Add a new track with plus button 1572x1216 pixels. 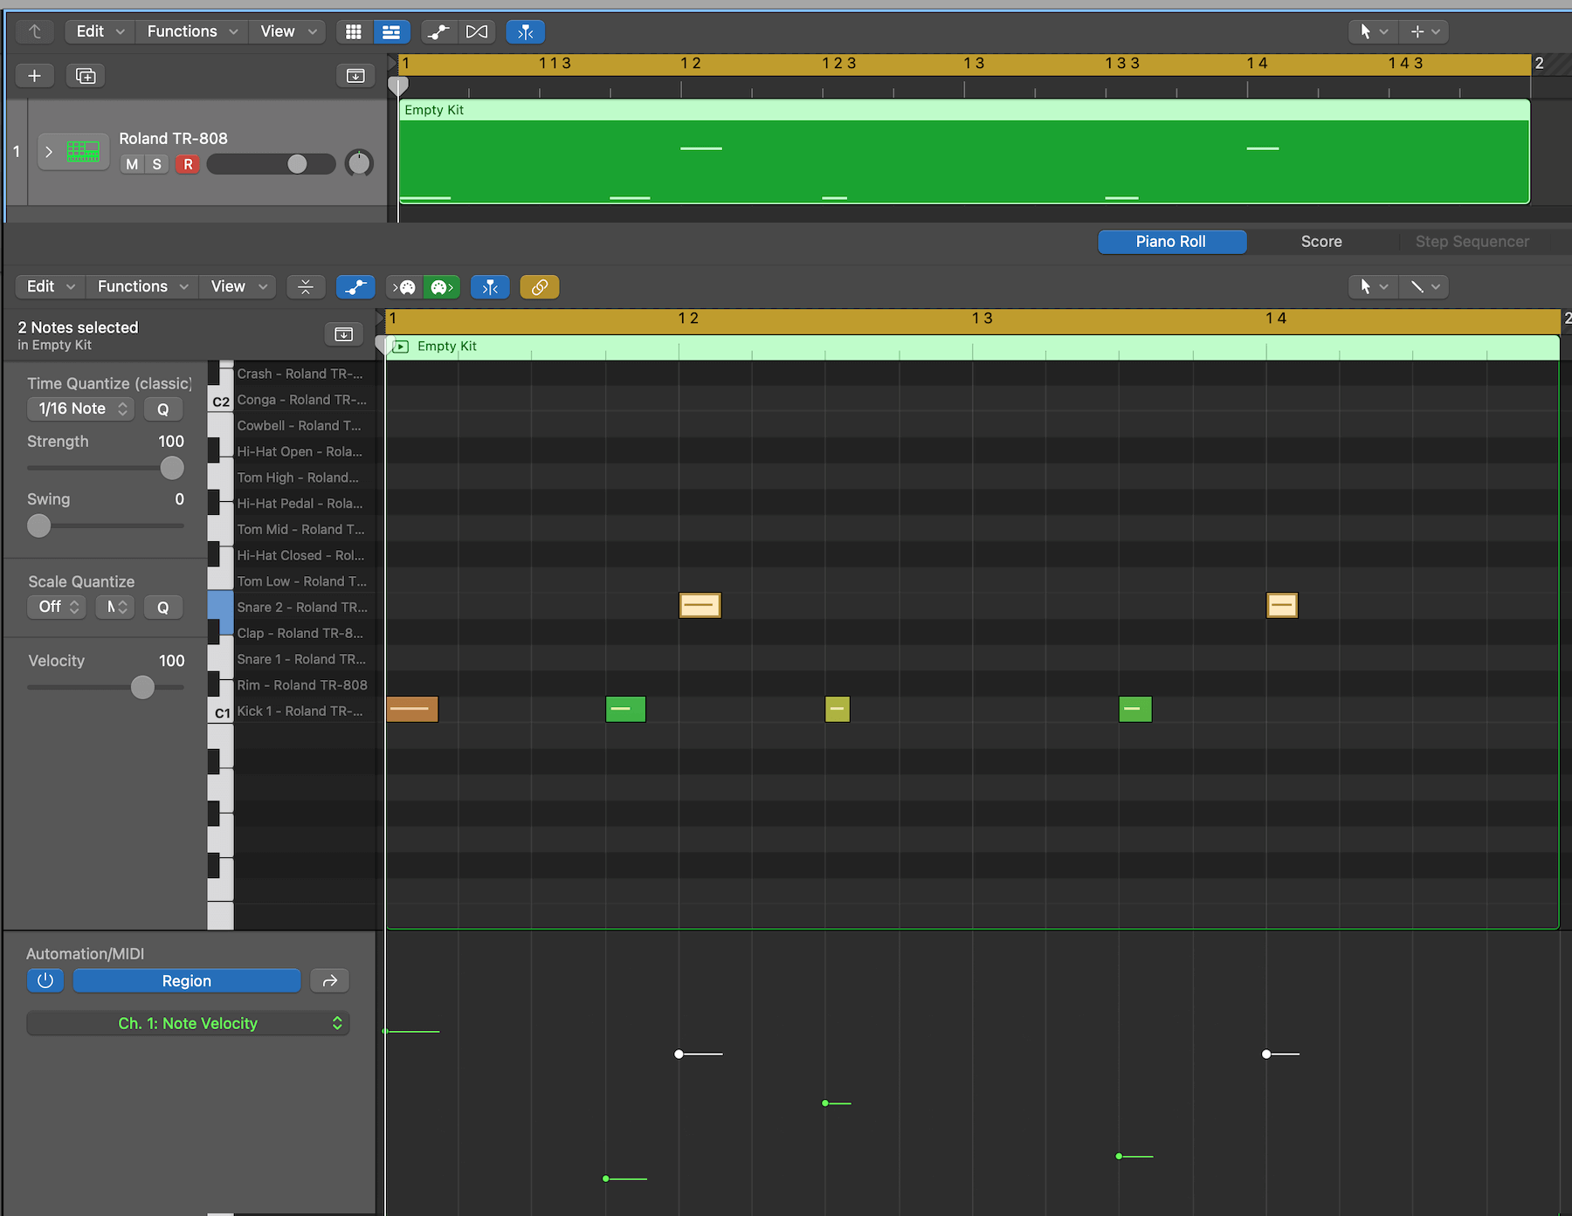[35, 76]
